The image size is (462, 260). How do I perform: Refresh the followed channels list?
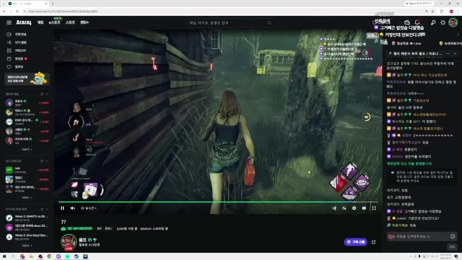tap(42, 94)
